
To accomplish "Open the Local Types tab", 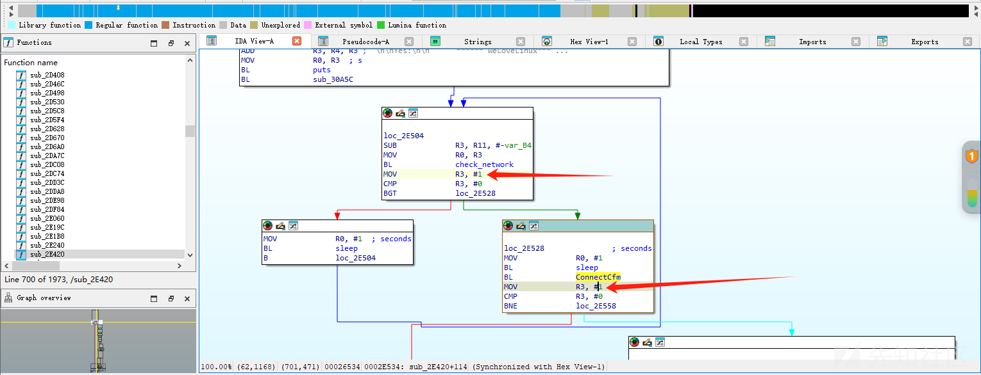I will pyautogui.click(x=701, y=42).
